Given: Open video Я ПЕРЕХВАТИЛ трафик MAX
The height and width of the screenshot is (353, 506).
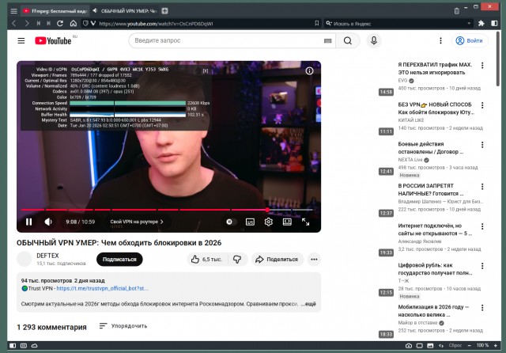Looking at the screenshot, I should pos(435,69).
